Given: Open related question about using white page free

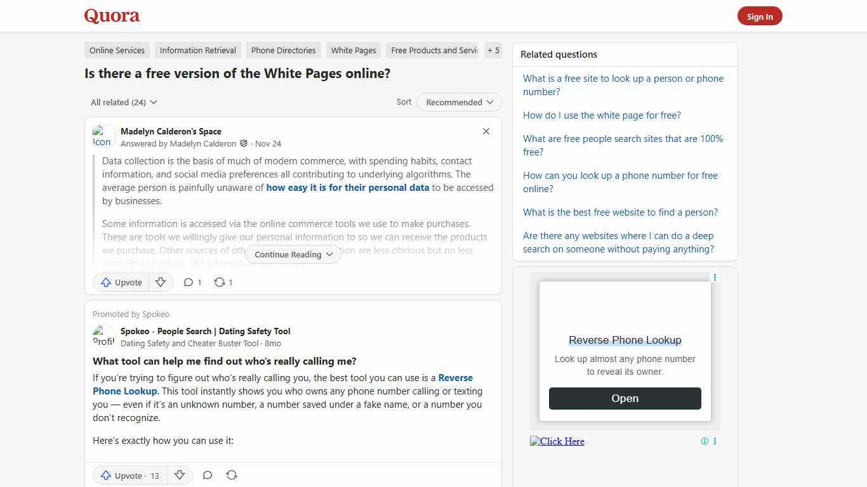Looking at the screenshot, I should [x=601, y=115].
